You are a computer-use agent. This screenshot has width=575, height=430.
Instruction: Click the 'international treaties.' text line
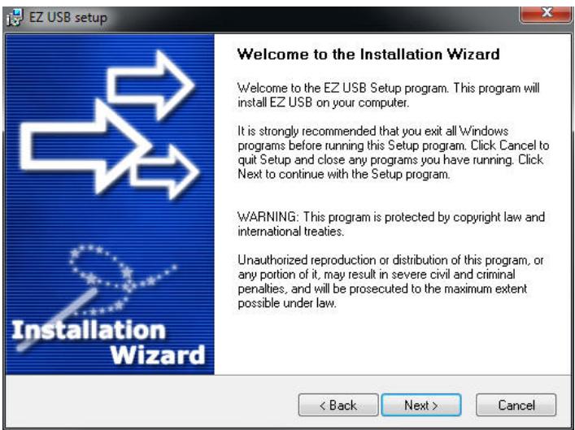291,232
